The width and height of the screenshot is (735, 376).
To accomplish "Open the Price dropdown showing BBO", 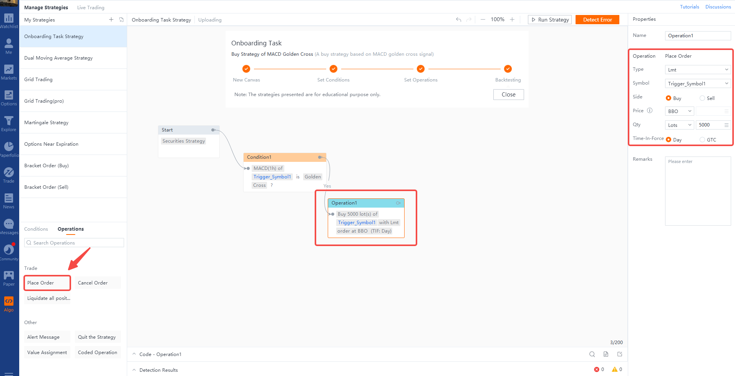I will click(679, 111).
